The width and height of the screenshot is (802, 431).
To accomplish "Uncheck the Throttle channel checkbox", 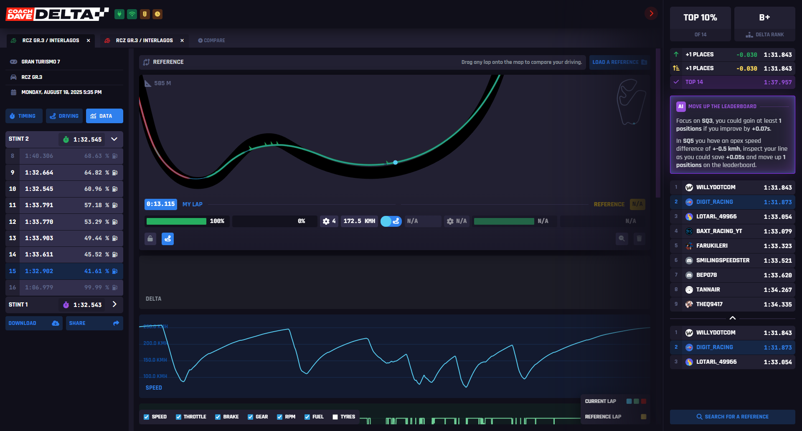I will (x=178, y=417).
